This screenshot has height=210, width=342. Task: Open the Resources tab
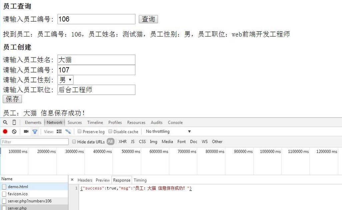pos(136,122)
